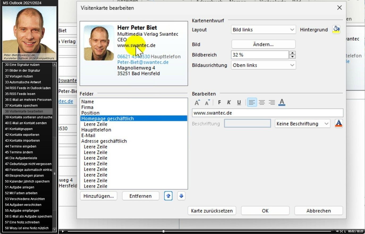The image size is (365, 234).
Task: Toggle bold formatting (F) button
Action: (219, 102)
